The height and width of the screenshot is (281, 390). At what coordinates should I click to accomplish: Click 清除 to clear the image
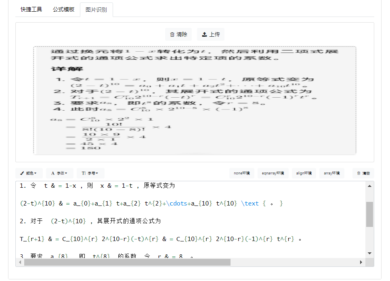(x=179, y=34)
